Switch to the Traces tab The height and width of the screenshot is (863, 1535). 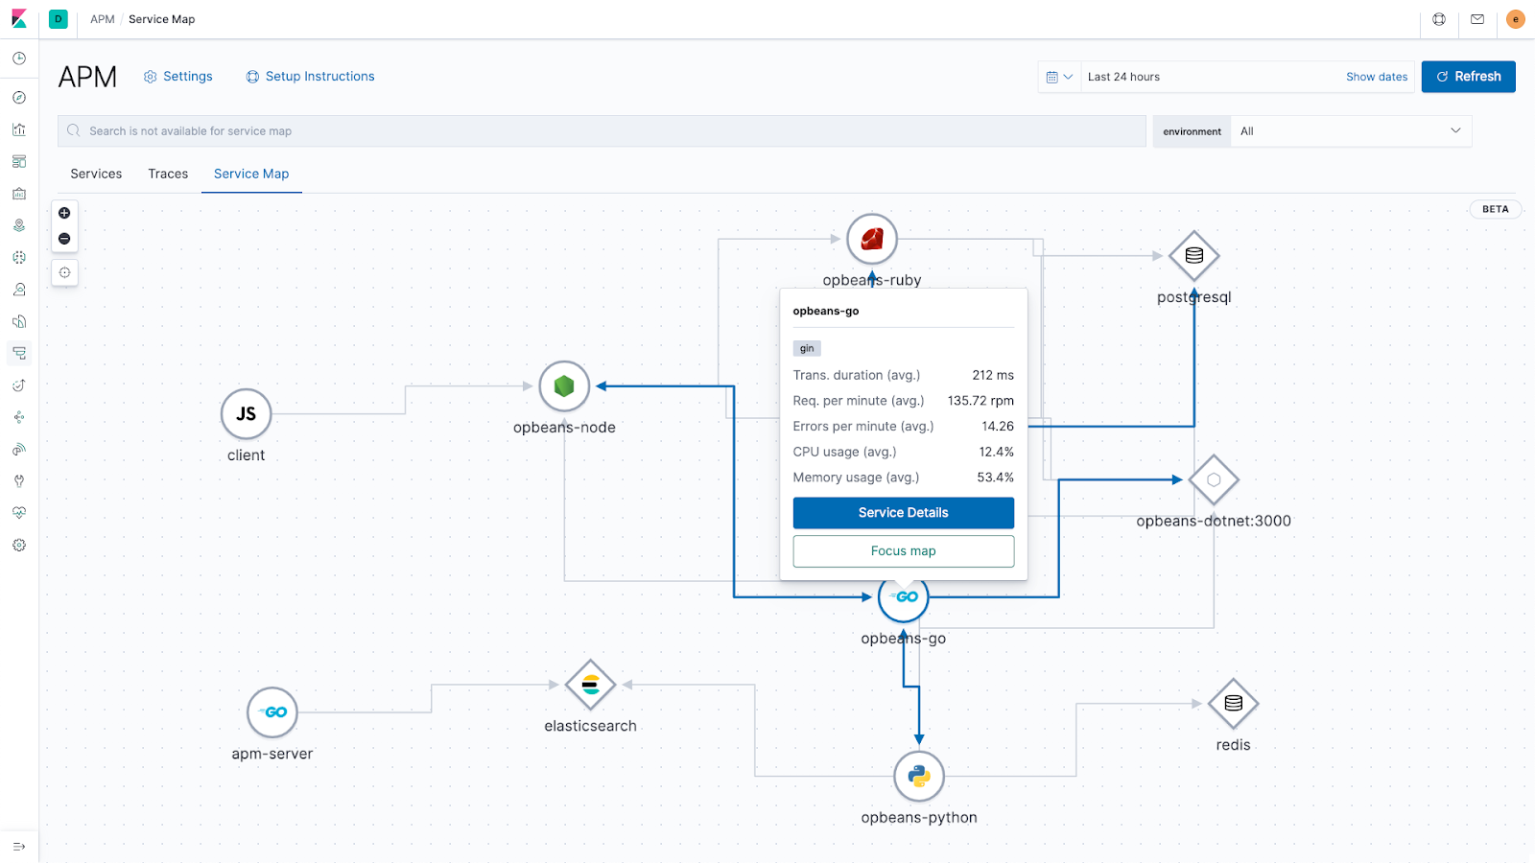[168, 174]
